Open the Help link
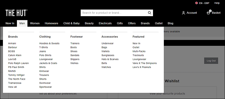 (217, 3)
